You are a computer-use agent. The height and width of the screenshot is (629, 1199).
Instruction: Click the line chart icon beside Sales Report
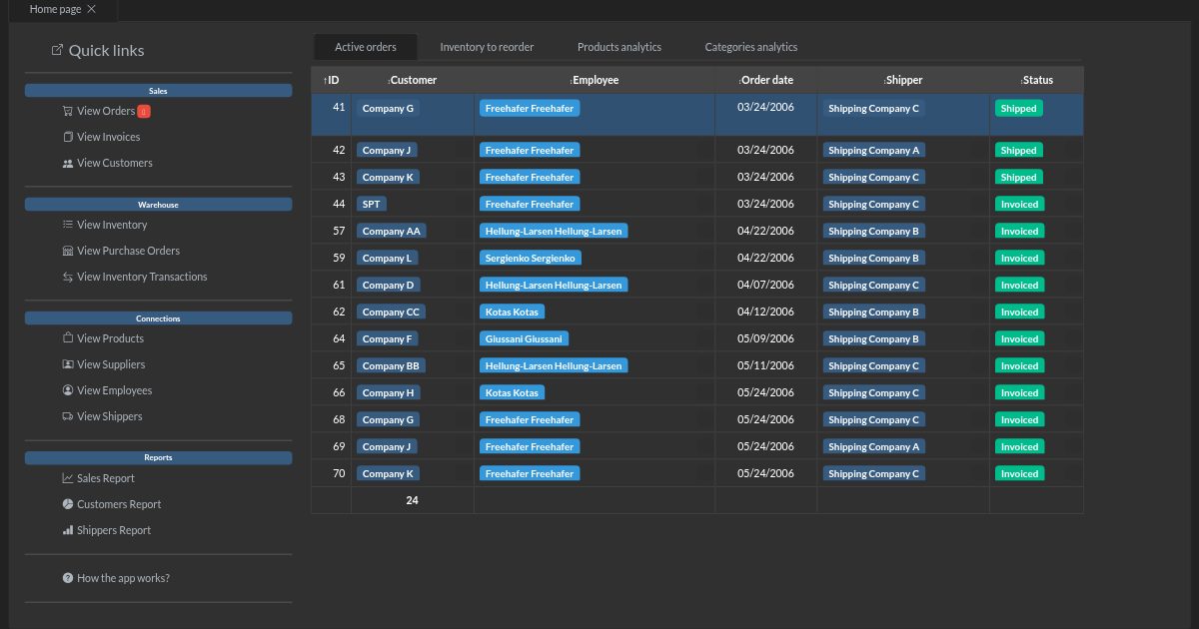(68, 478)
